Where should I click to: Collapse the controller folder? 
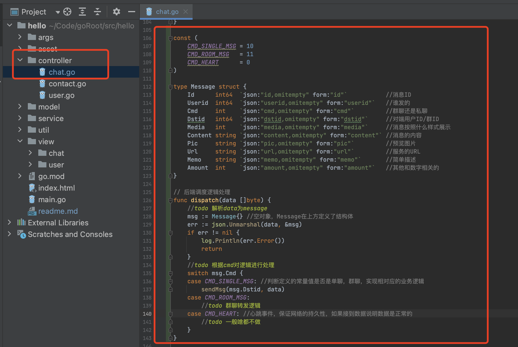[20, 60]
